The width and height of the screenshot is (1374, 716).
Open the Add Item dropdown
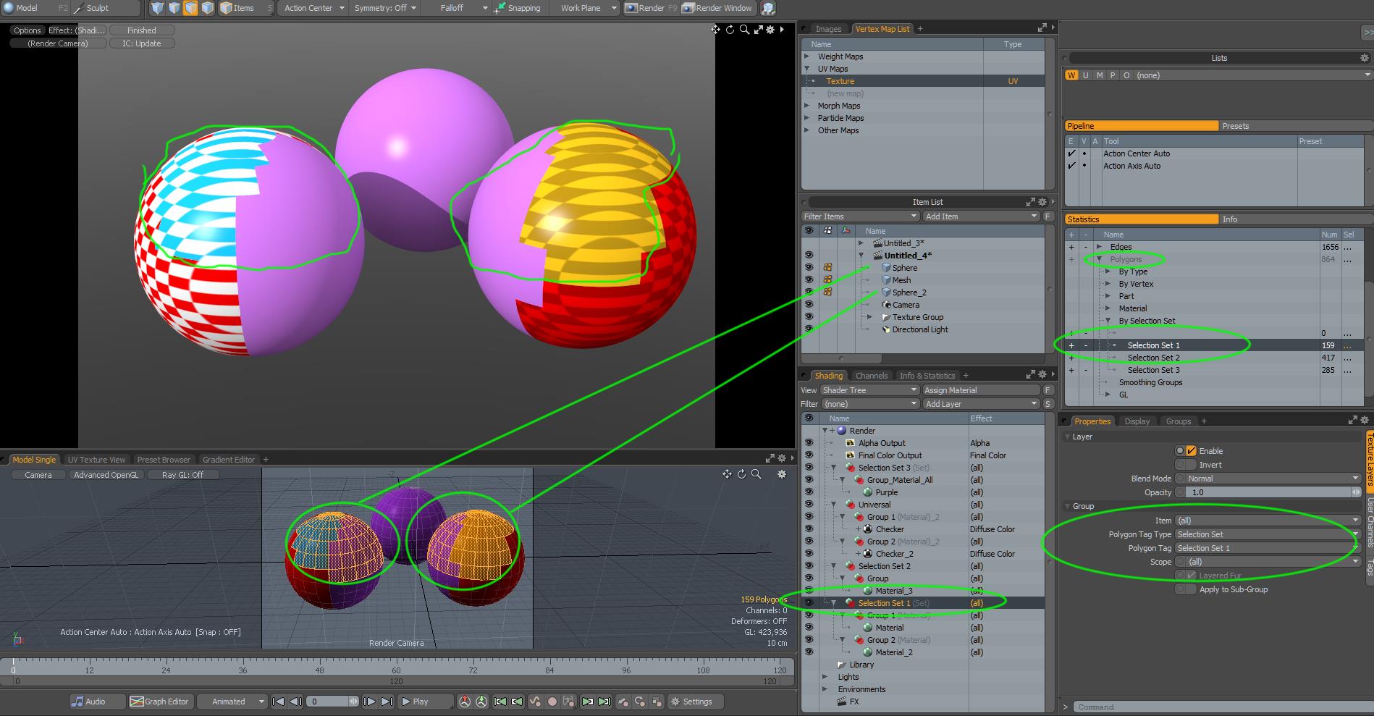pos(981,216)
